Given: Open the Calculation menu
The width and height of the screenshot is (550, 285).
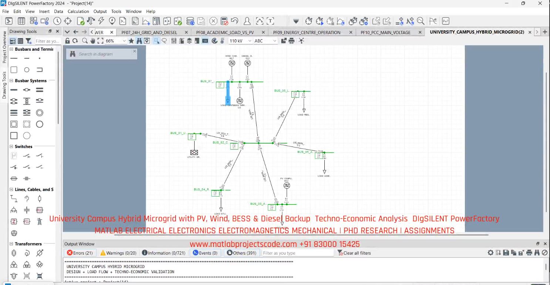Looking at the screenshot, I should [x=78, y=11].
